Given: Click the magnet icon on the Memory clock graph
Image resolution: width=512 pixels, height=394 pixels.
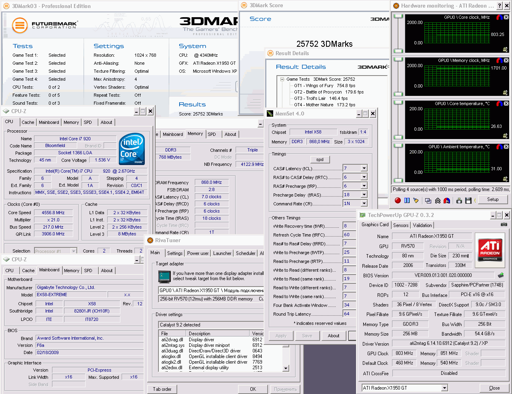Looking at the screenshot, I should pos(499,60).
